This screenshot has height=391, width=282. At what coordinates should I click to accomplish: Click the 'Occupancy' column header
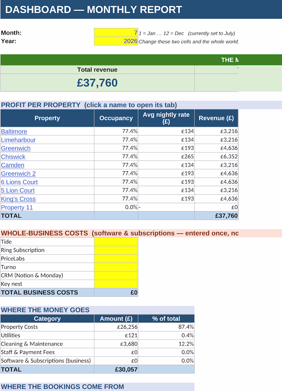116,118
